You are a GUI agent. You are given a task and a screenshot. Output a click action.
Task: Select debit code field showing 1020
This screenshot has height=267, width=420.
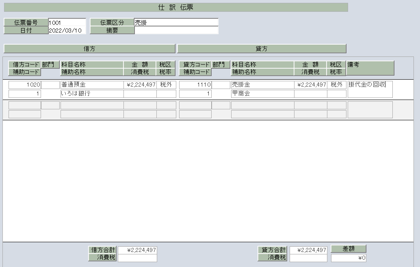pos(24,85)
